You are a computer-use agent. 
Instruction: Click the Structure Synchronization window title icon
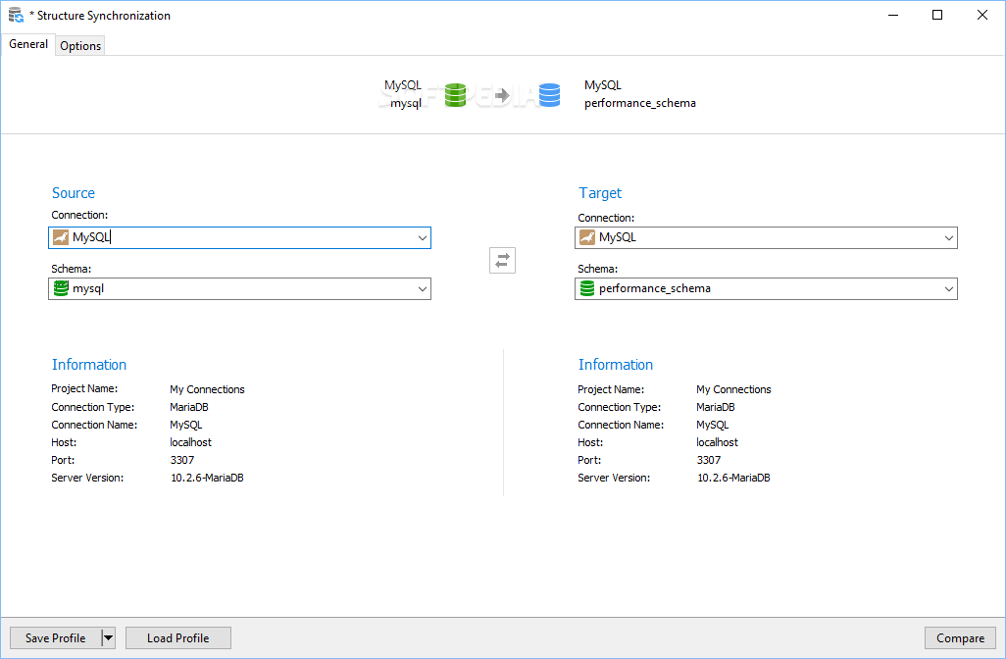pos(16,15)
